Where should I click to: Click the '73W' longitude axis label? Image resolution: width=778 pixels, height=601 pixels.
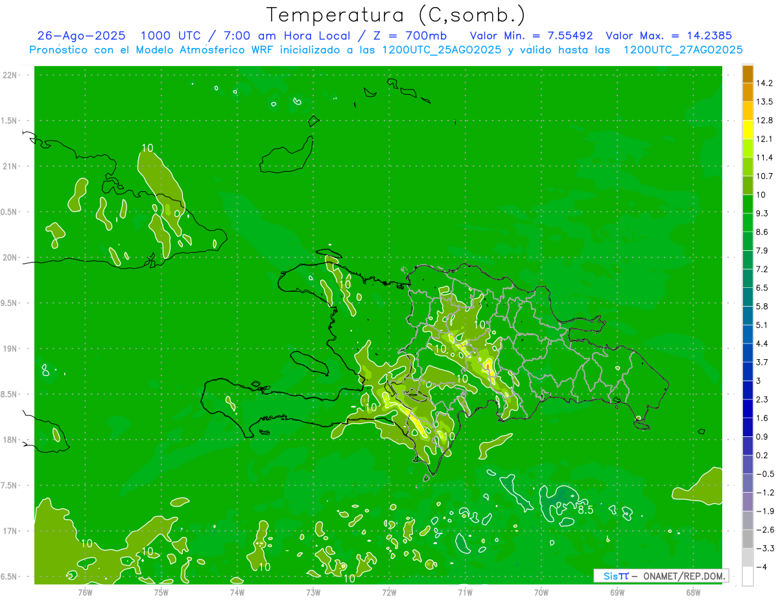click(x=313, y=592)
